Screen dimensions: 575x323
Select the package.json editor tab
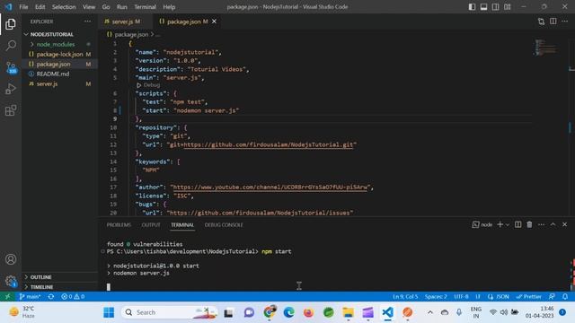click(187, 22)
